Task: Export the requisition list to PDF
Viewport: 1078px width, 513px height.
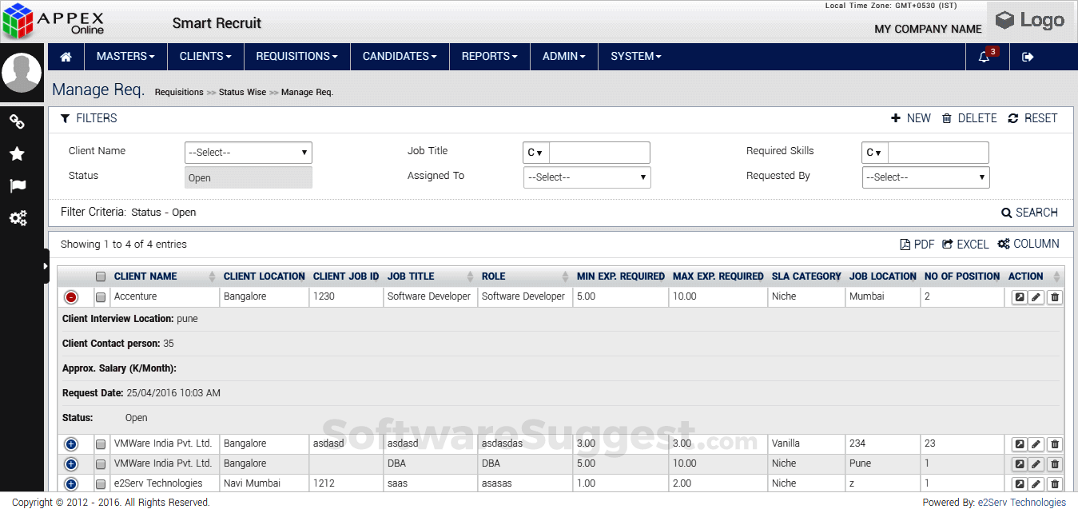Action: [916, 244]
